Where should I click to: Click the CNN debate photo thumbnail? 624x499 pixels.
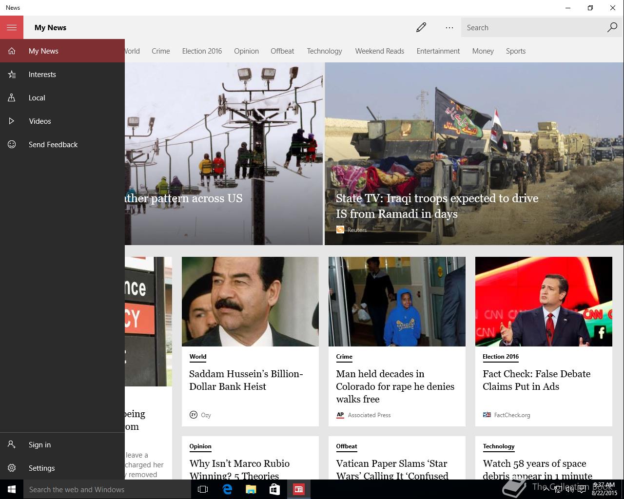tap(544, 302)
